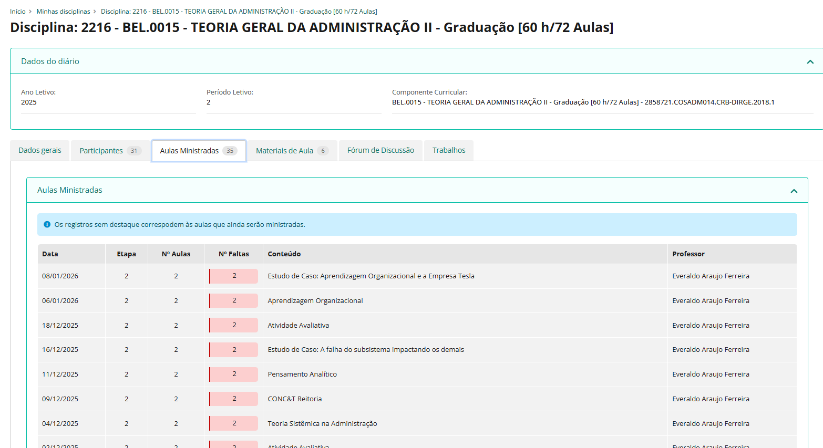Select the Aulas Ministradas tab

(189, 151)
